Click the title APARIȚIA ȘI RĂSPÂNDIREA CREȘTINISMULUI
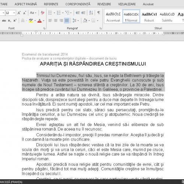The image size is (184, 184). 93,64
